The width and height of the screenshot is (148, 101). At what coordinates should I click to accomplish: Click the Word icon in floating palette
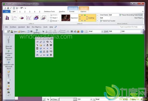pyautogui.click(x=41, y=52)
